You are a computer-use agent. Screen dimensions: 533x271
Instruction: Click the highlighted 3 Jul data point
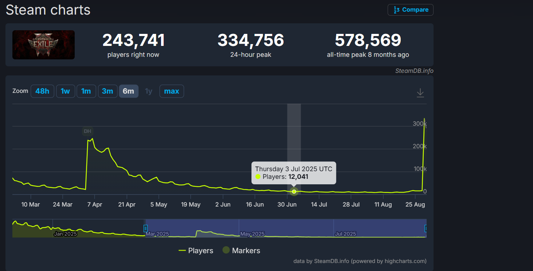[294, 191]
